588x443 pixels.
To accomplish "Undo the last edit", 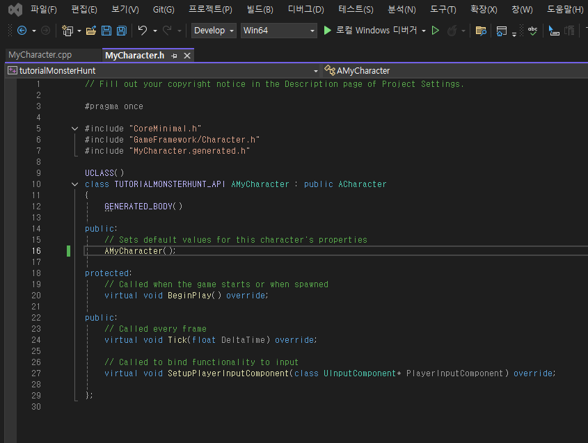I will [143, 31].
